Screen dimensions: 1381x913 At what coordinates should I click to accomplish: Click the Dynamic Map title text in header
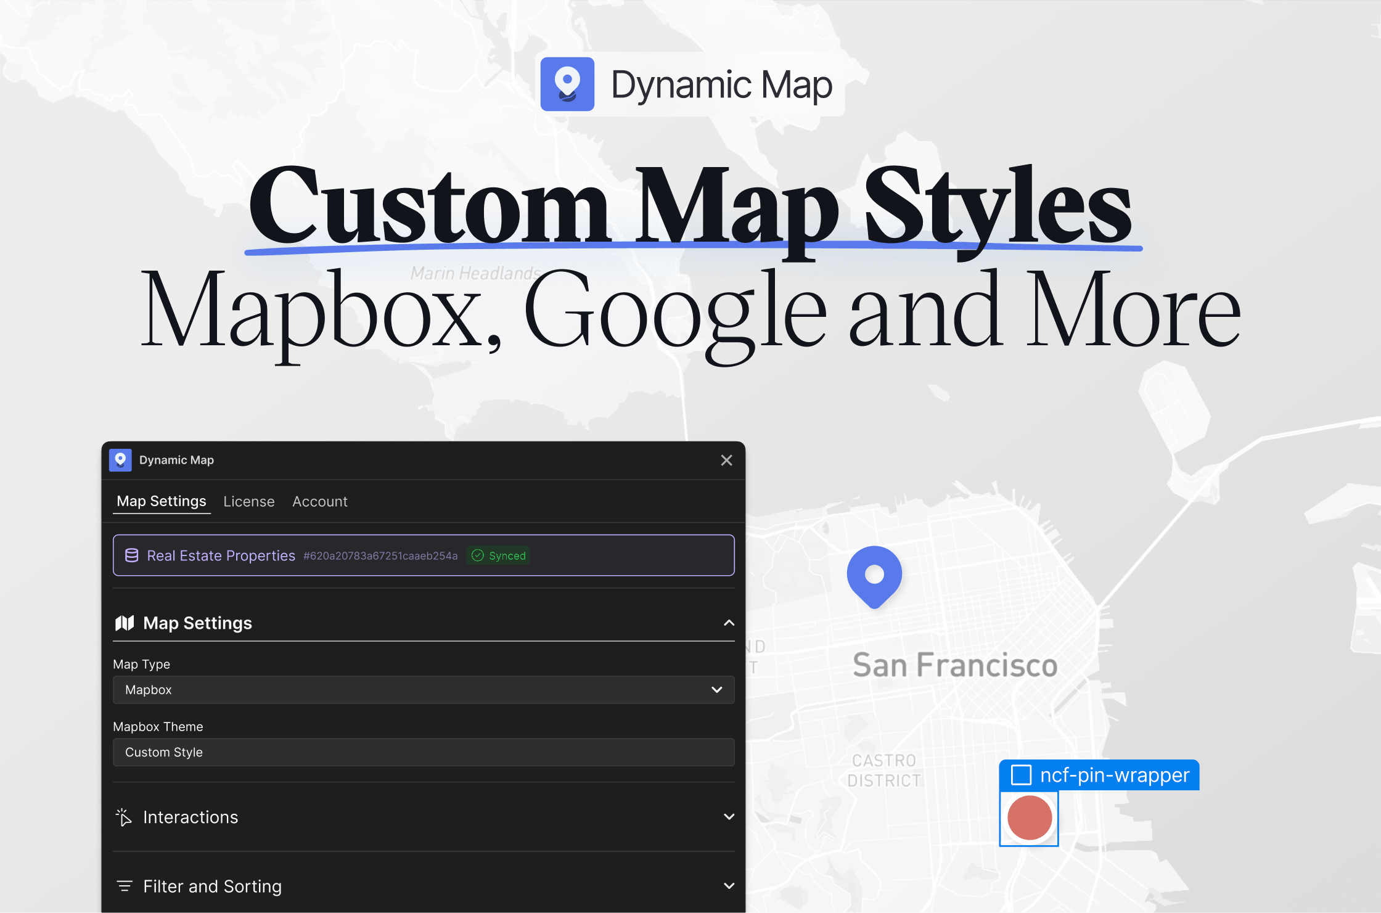722,84
